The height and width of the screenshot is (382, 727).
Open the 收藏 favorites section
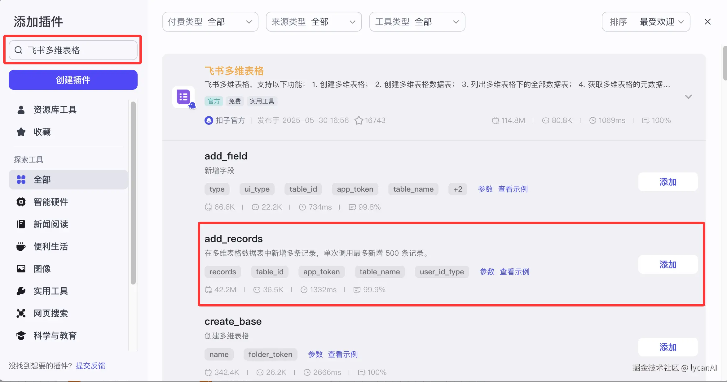42,132
